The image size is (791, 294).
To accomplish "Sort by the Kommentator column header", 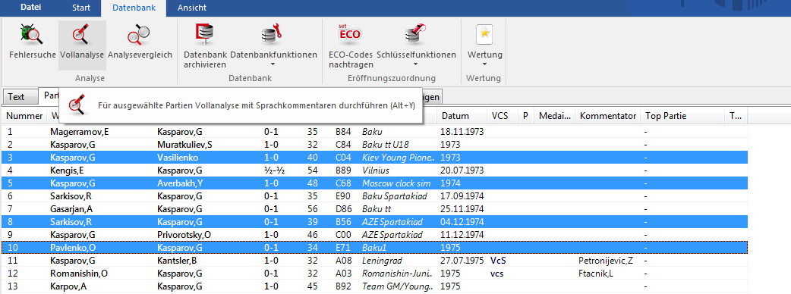I will pyautogui.click(x=608, y=116).
